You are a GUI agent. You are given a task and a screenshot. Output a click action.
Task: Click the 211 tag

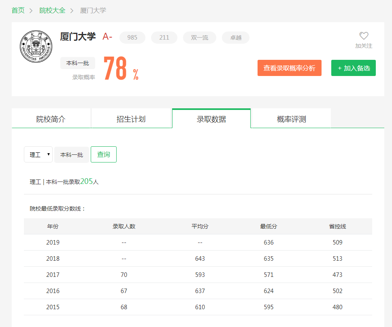point(164,38)
